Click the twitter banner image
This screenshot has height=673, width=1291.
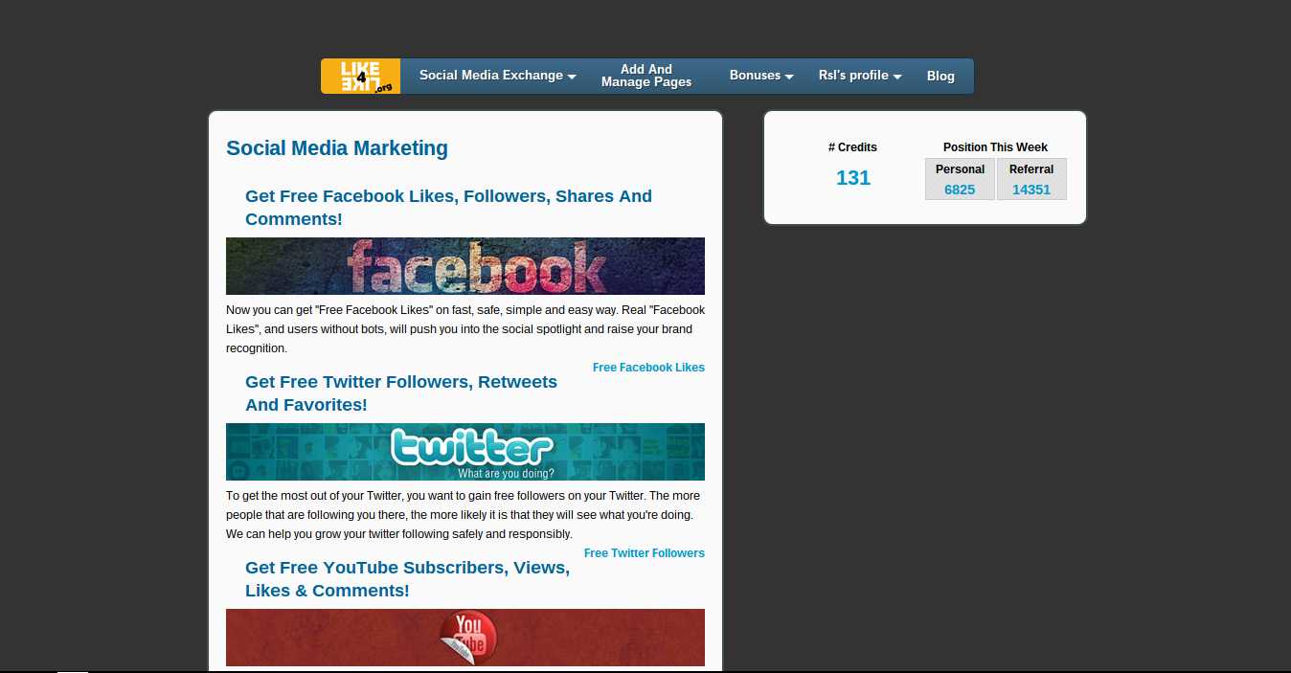pos(465,452)
